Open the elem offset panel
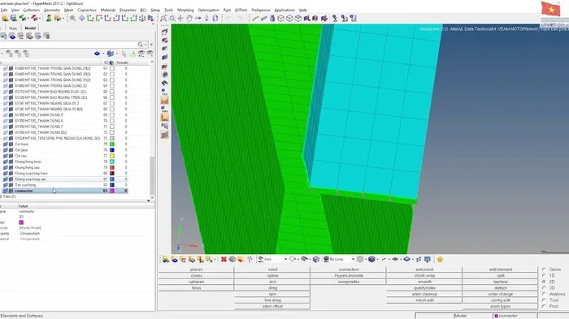The width and height of the screenshot is (569, 319). click(272, 306)
